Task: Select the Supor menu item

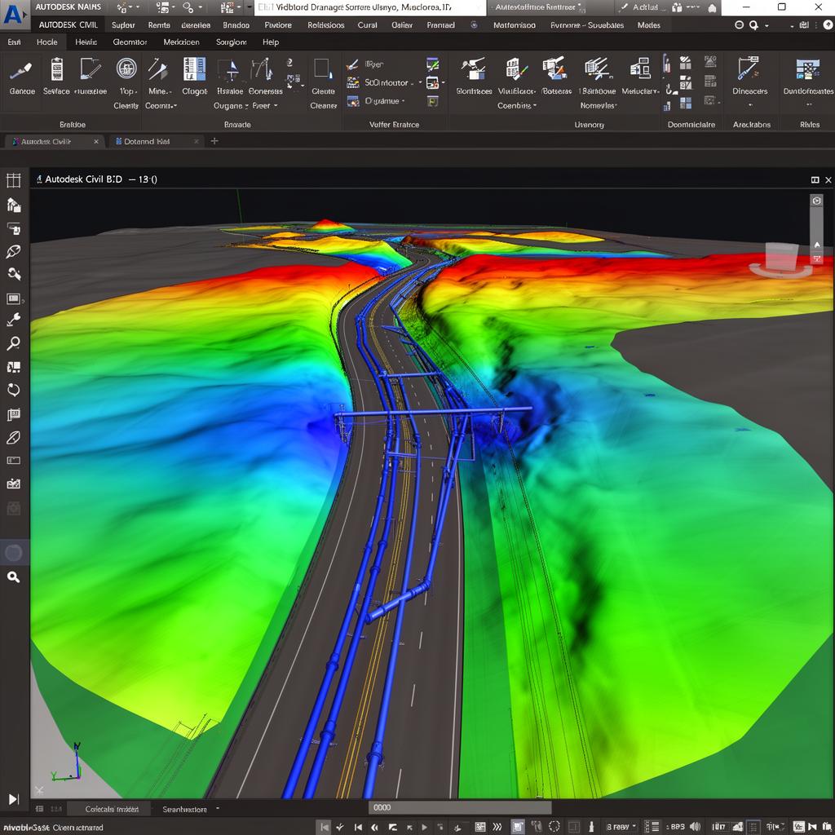Action: 123,25
